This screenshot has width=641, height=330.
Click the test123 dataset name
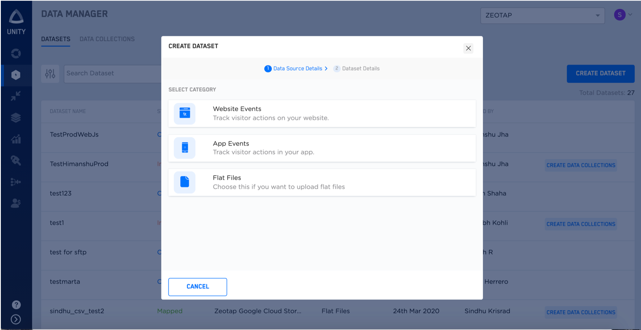tap(61, 193)
